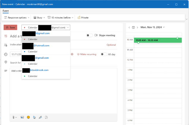
Task: Click the draw pen icon
Action: [40, 117]
